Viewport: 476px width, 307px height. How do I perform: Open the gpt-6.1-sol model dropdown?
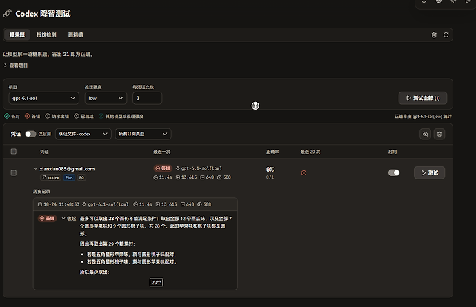(x=43, y=98)
